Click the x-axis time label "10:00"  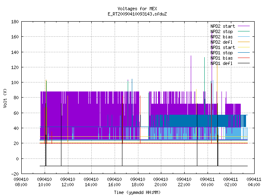click(44, 185)
